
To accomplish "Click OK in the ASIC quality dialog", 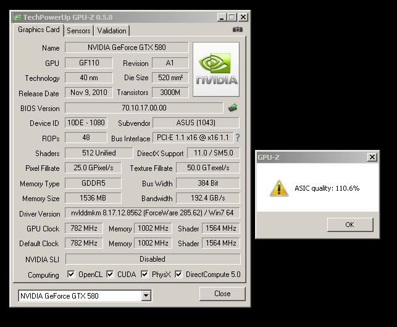I will click(350, 225).
